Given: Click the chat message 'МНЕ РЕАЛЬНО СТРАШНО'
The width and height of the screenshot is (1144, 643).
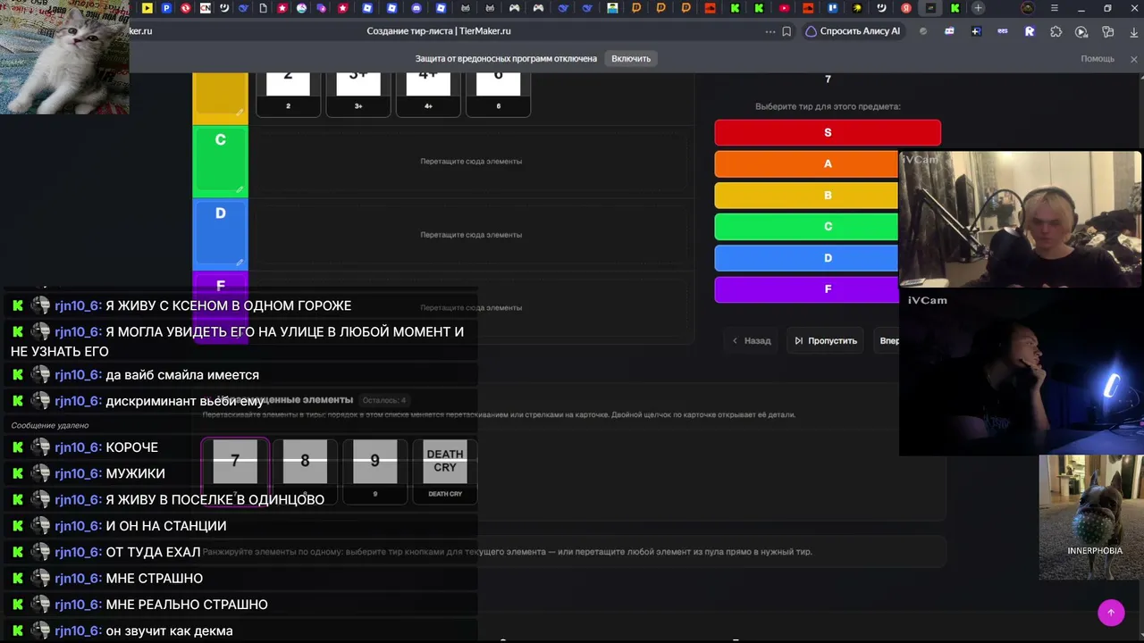Looking at the screenshot, I should [x=187, y=605].
